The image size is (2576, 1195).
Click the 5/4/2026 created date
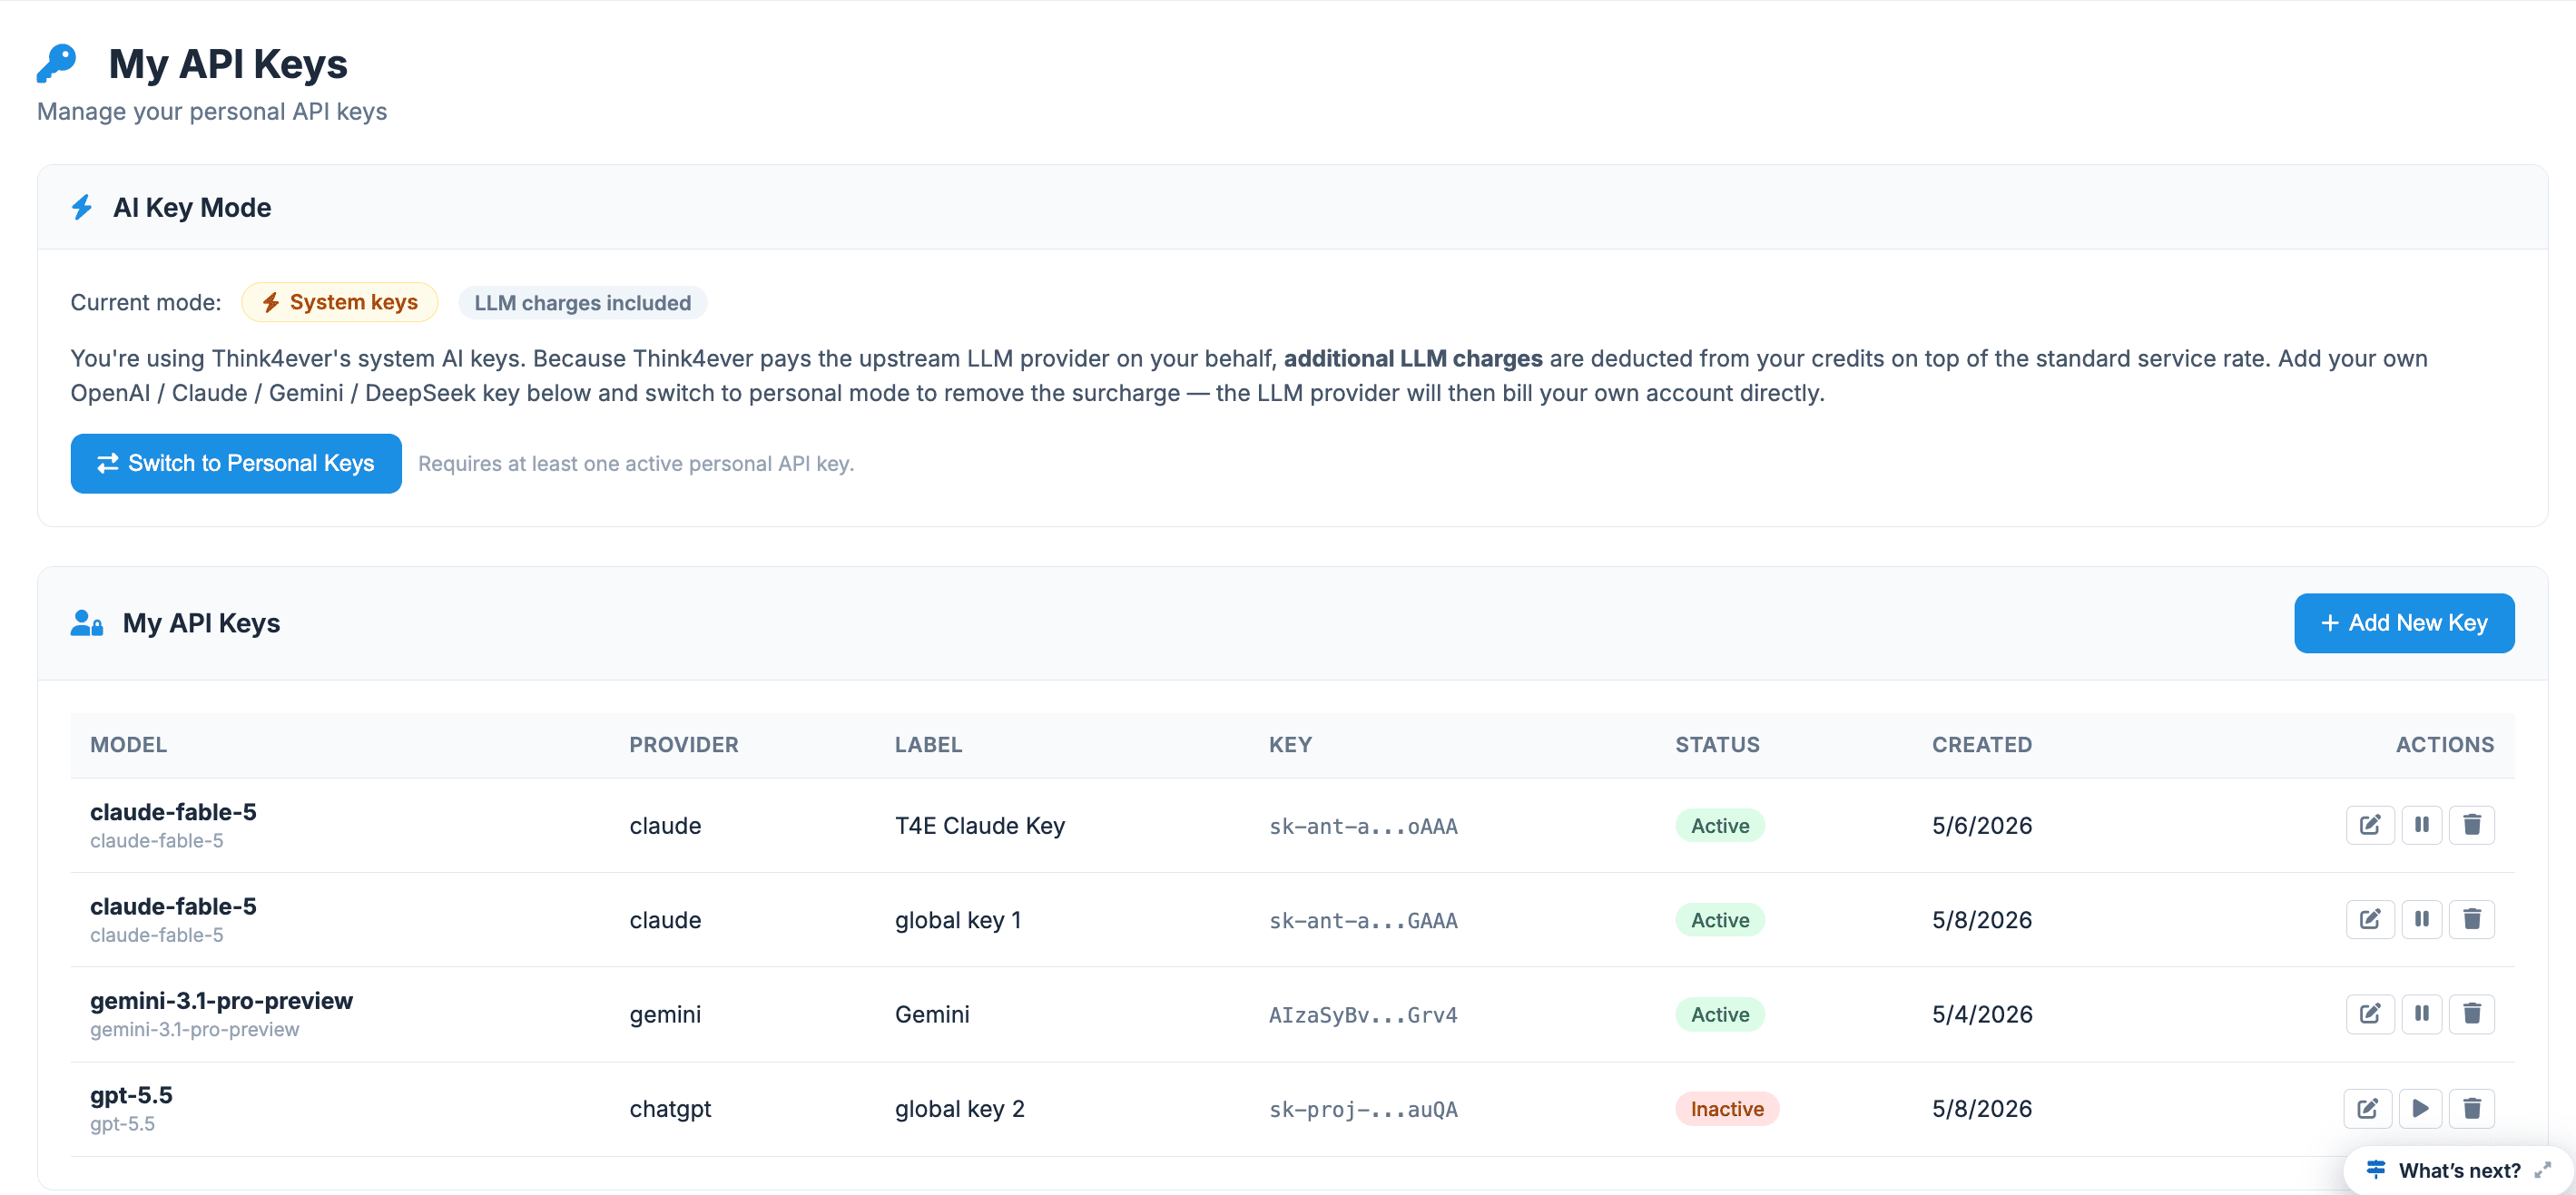(x=1982, y=1014)
